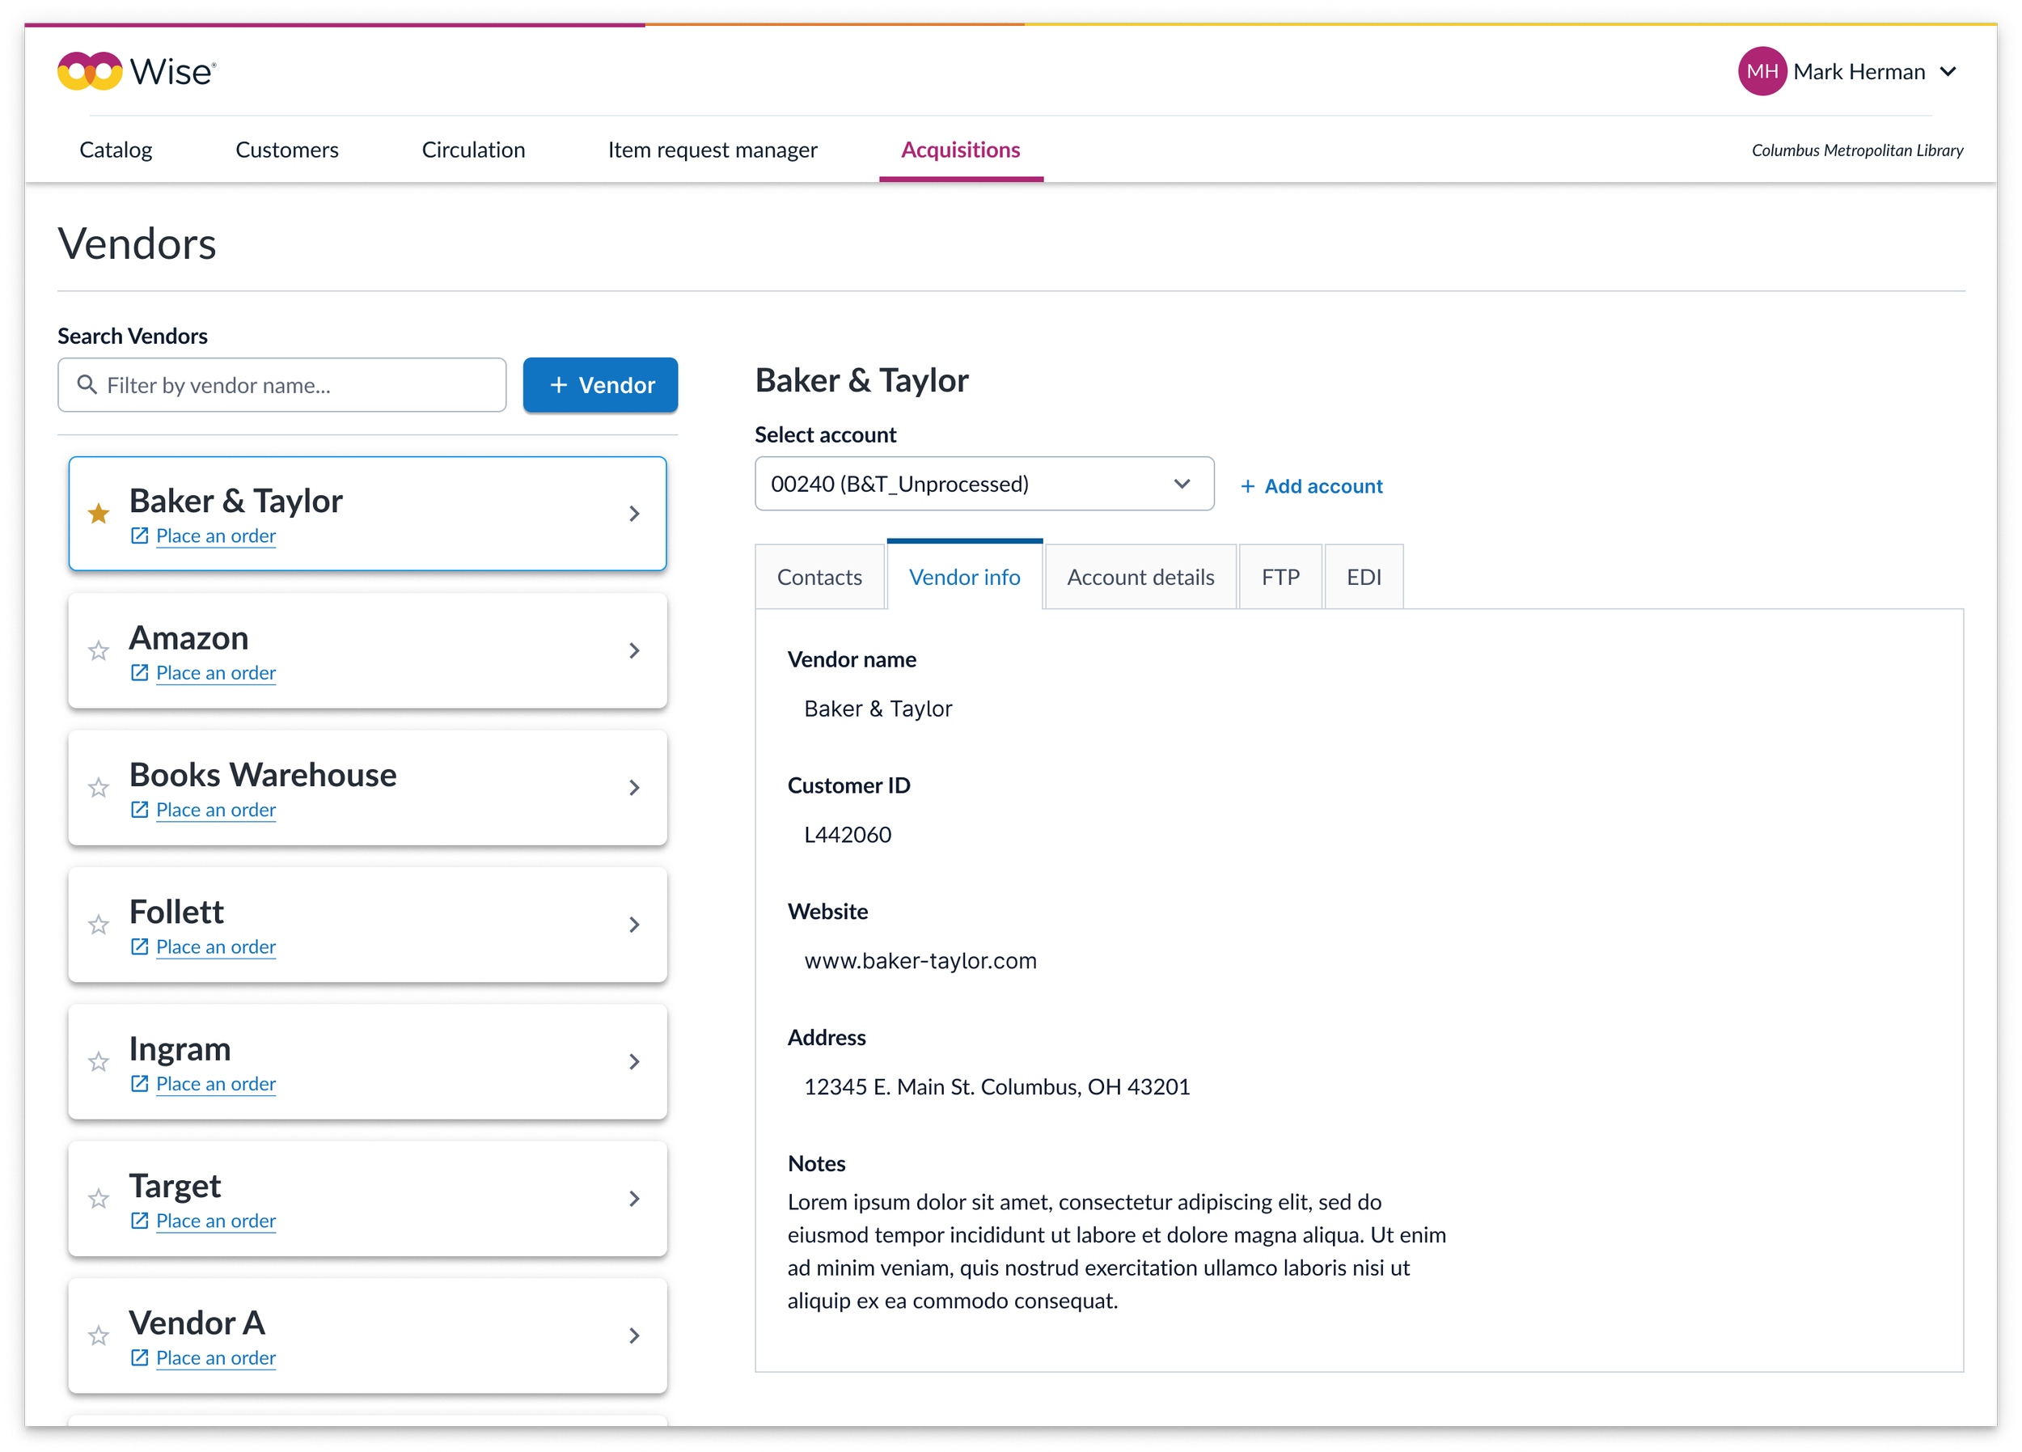2022x1452 pixels.
Task: Click the address 12345 E. Main St.
Action: click(996, 1086)
